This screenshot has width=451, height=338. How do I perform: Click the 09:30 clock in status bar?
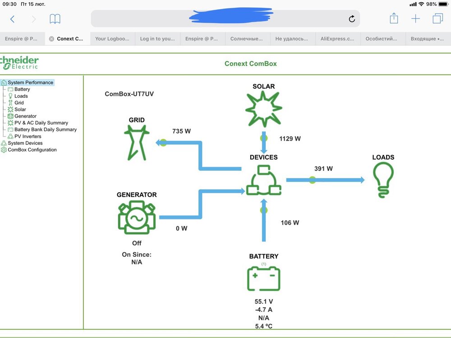pyautogui.click(x=9, y=4)
